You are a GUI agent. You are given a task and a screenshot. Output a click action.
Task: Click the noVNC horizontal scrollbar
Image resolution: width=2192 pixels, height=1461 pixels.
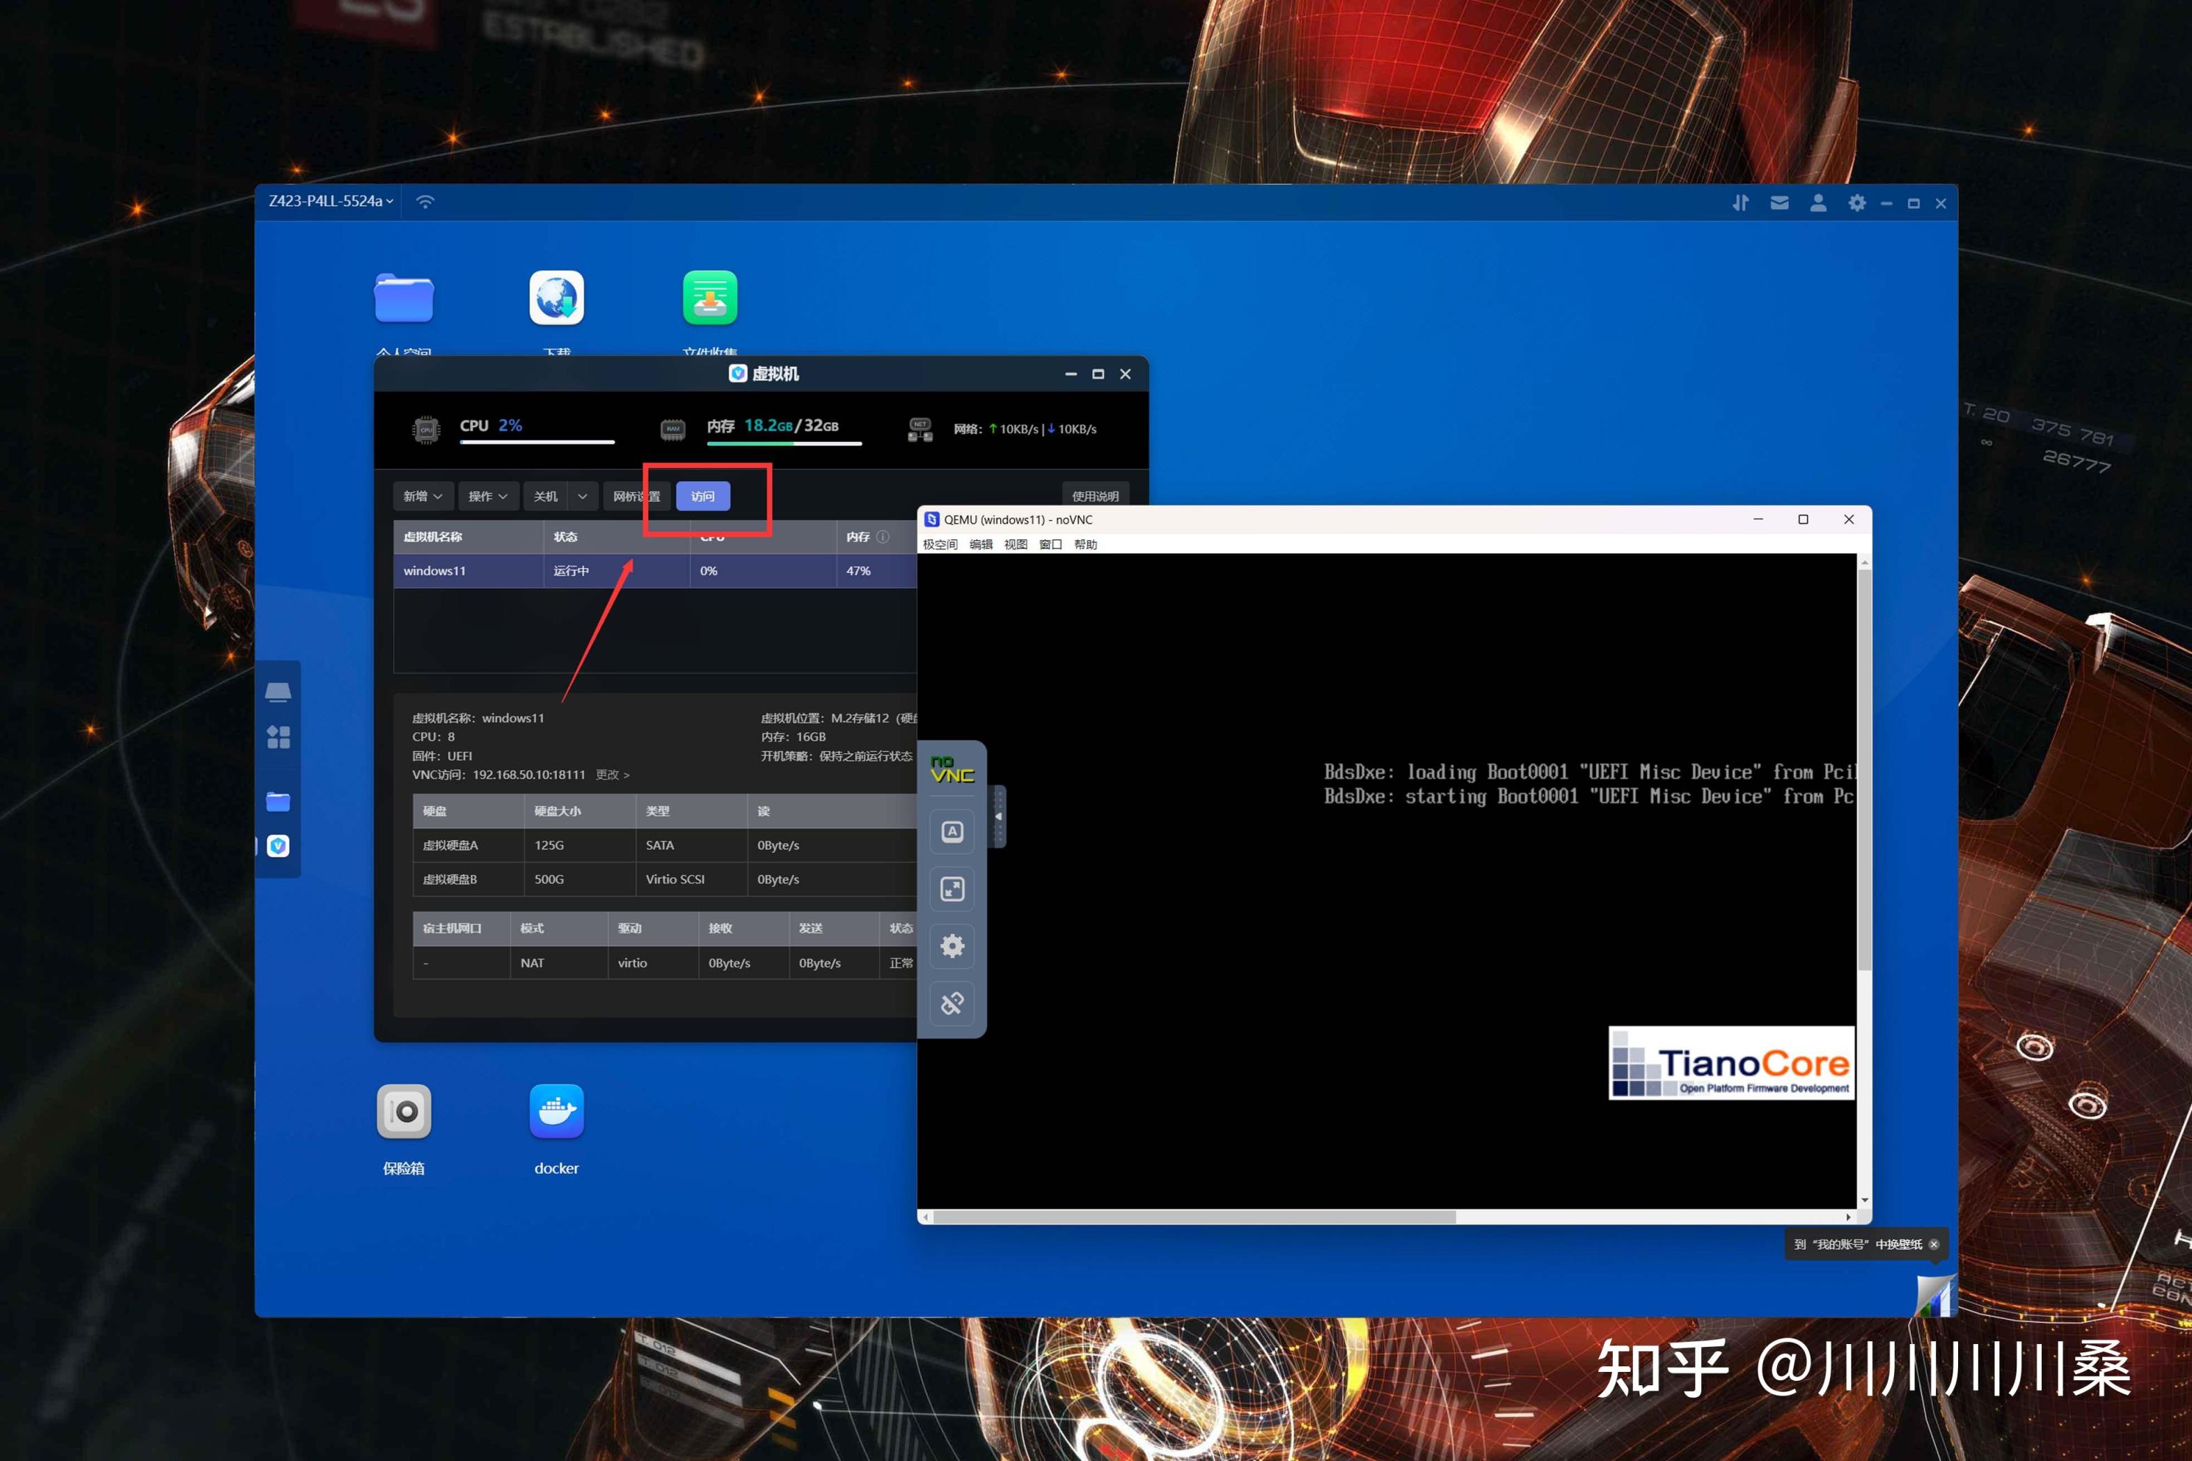(1192, 1217)
